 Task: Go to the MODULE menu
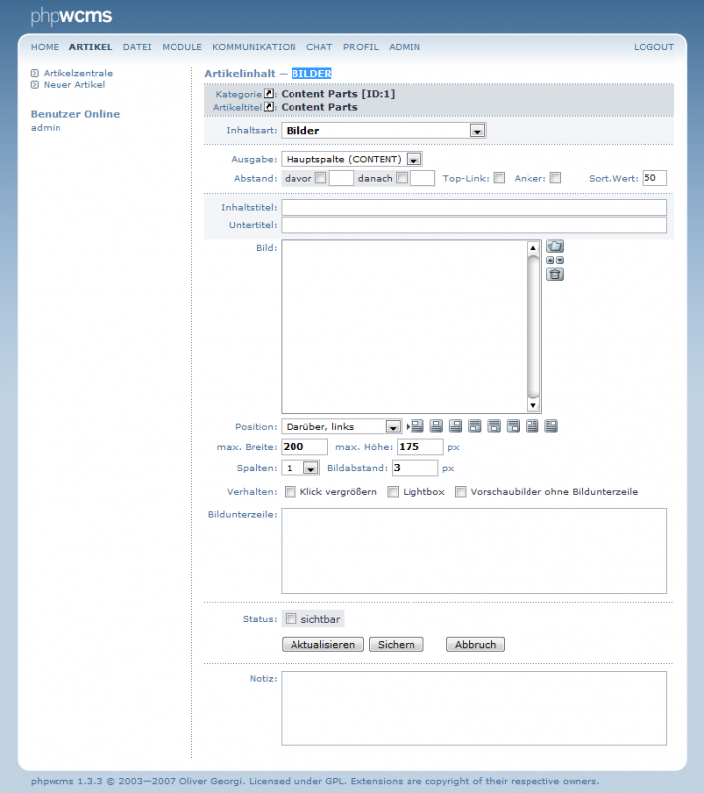(181, 47)
